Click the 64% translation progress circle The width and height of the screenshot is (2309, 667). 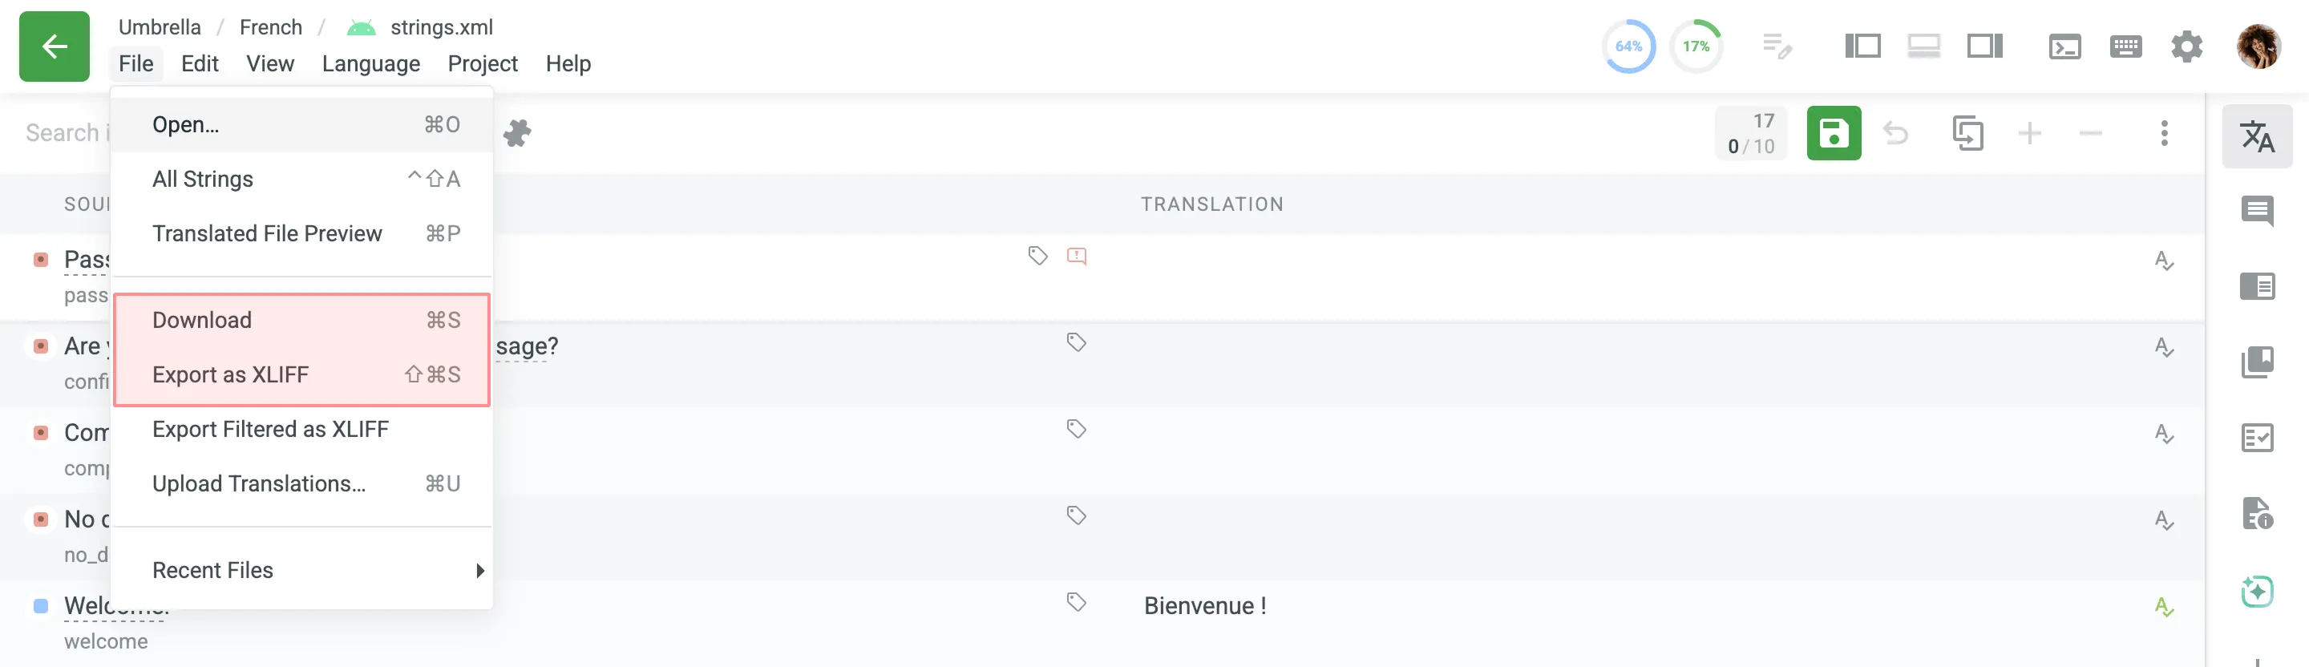[x=1628, y=46]
